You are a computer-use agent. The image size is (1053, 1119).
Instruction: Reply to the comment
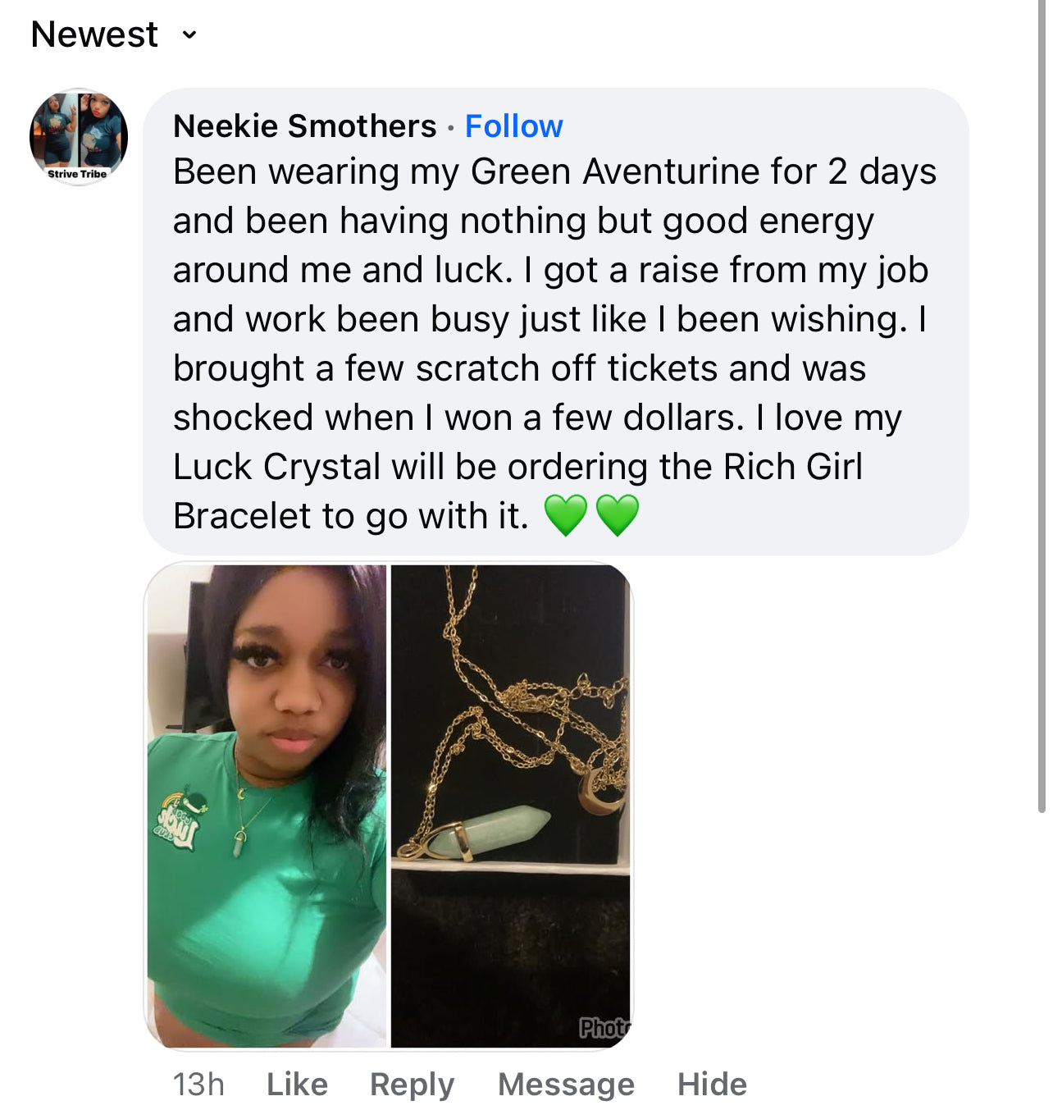pos(412,1085)
